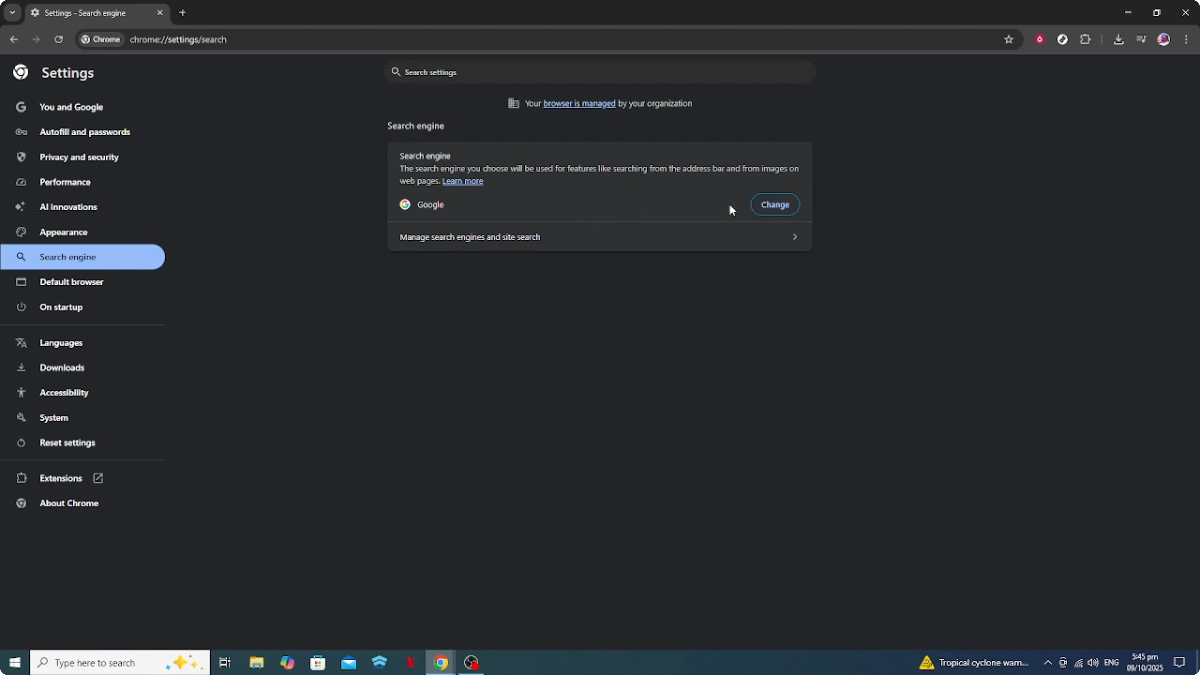Click the white circular extension icon in toolbar
Screen dimensions: 1200x675
(1062, 39)
